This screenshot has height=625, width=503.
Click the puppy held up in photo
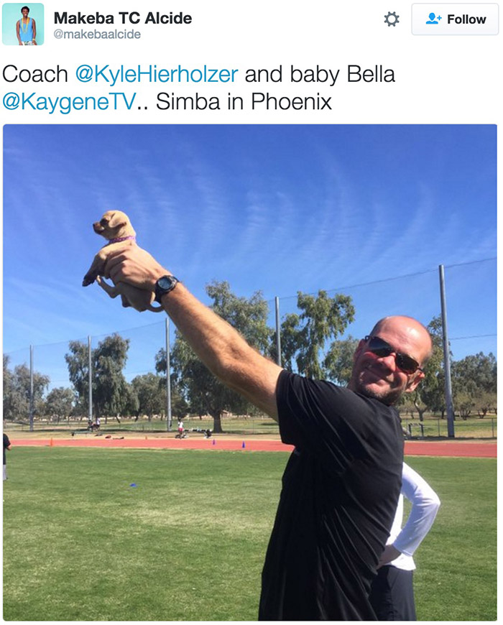(116, 255)
